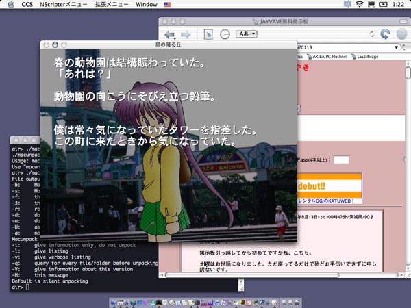Click the browser vertical scrollbar thumb
This screenshot has height=308, width=411.
(408, 73)
